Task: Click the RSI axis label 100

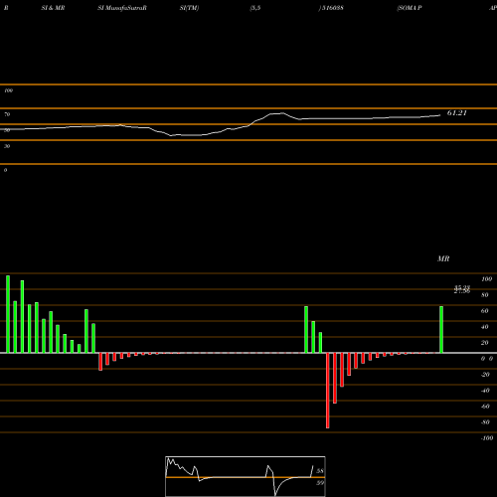Action: point(8,90)
